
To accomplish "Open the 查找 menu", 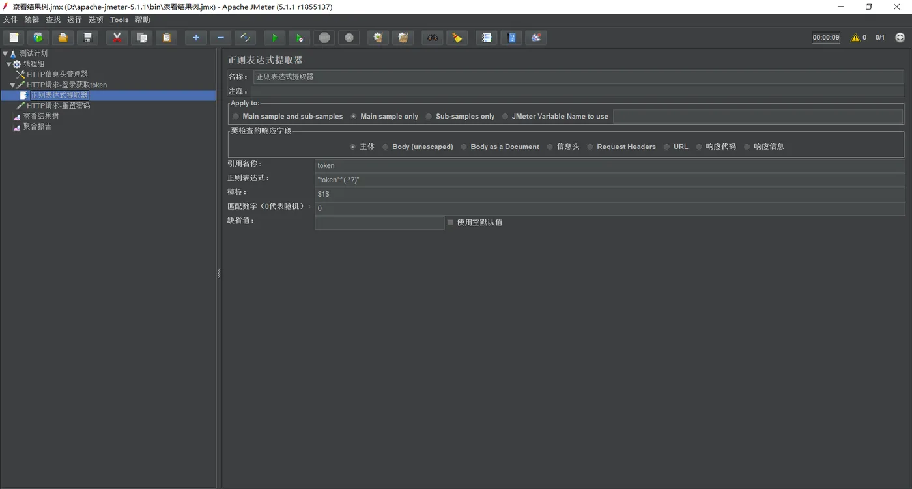I will 53,20.
